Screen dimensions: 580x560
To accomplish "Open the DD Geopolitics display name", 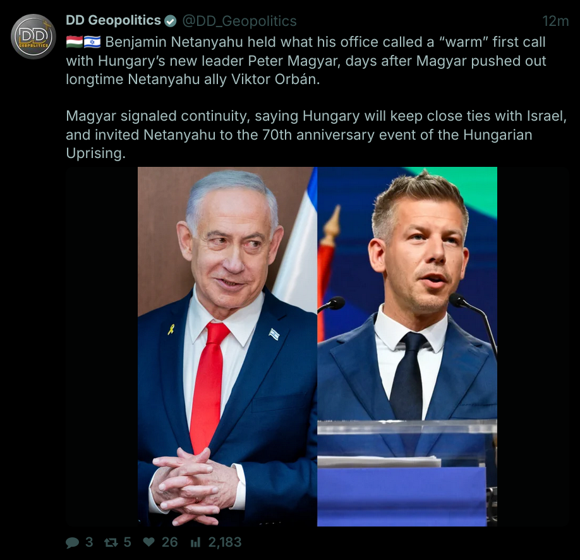I will [x=113, y=20].
